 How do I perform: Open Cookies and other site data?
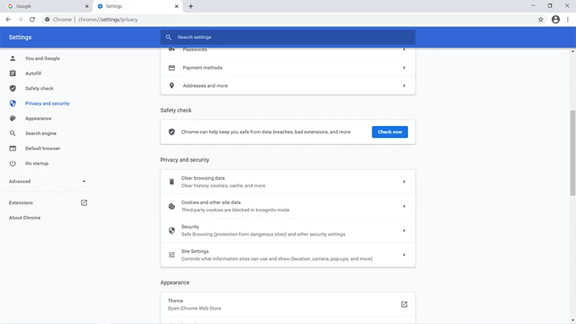coord(287,206)
